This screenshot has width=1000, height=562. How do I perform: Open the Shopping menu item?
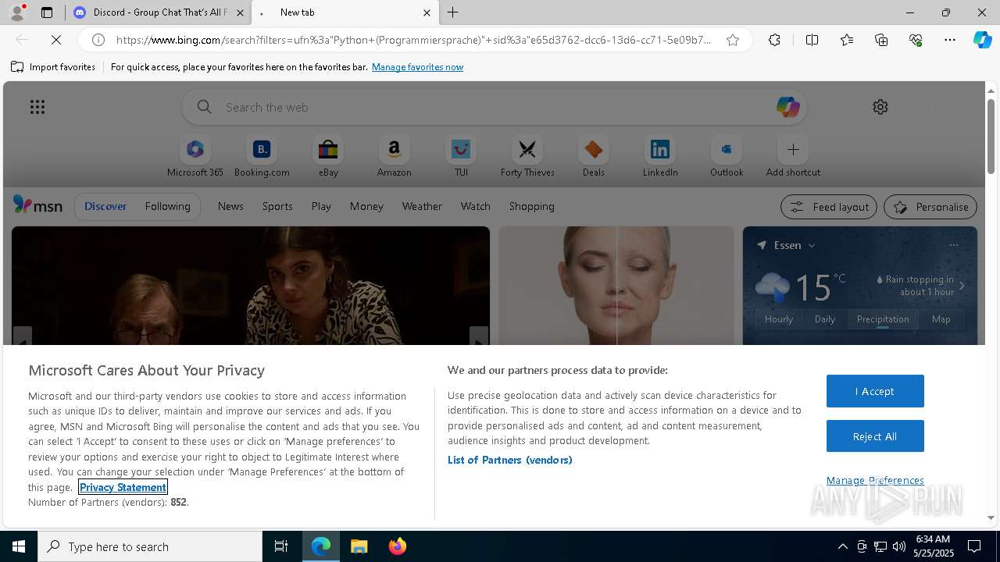(x=531, y=206)
